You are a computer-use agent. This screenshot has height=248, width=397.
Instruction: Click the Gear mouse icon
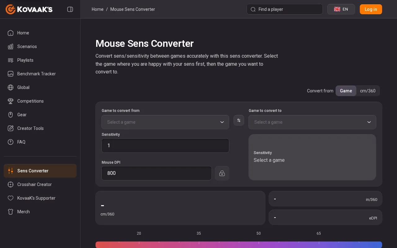click(x=11, y=115)
